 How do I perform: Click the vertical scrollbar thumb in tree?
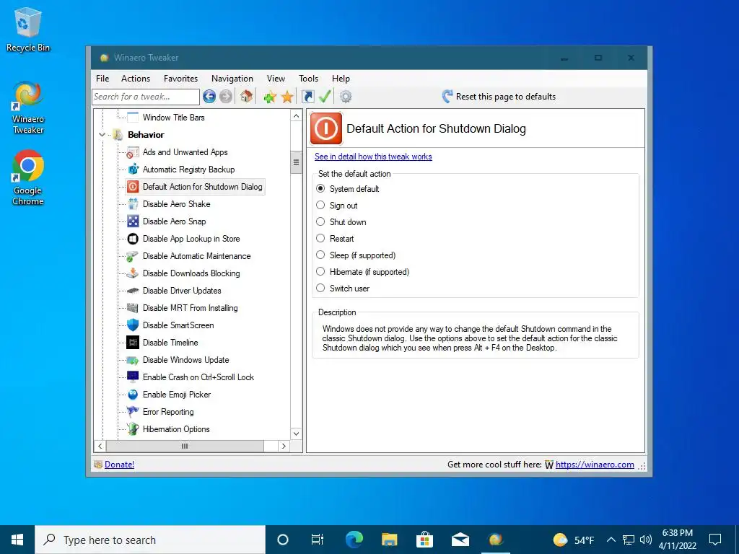click(x=296, y=162)
